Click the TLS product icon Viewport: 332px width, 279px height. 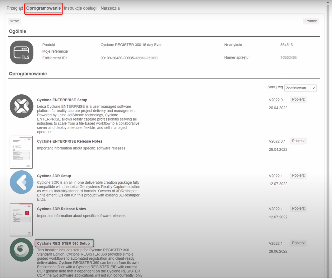click(x=21, y=53)
